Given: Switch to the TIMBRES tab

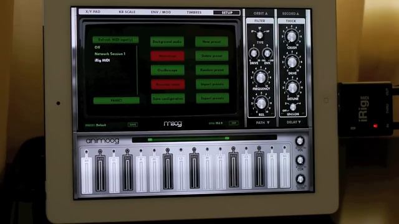Looking at the screenshot, I should pyautogui.click(x=194, y=12).
